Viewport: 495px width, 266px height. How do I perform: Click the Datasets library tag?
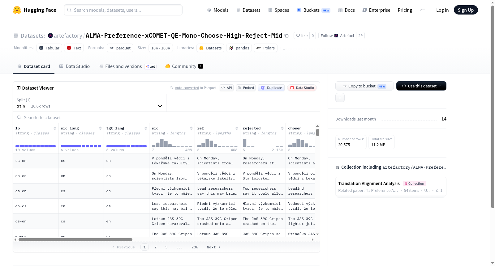210,48
